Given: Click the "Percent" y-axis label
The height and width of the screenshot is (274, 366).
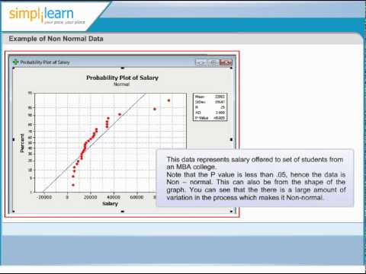Looking at the screenshot, I should click(22, 143).
